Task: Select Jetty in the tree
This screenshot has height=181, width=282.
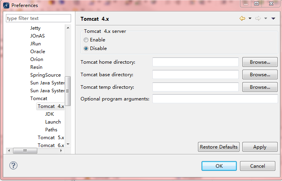Action: [x=35, y=28]
